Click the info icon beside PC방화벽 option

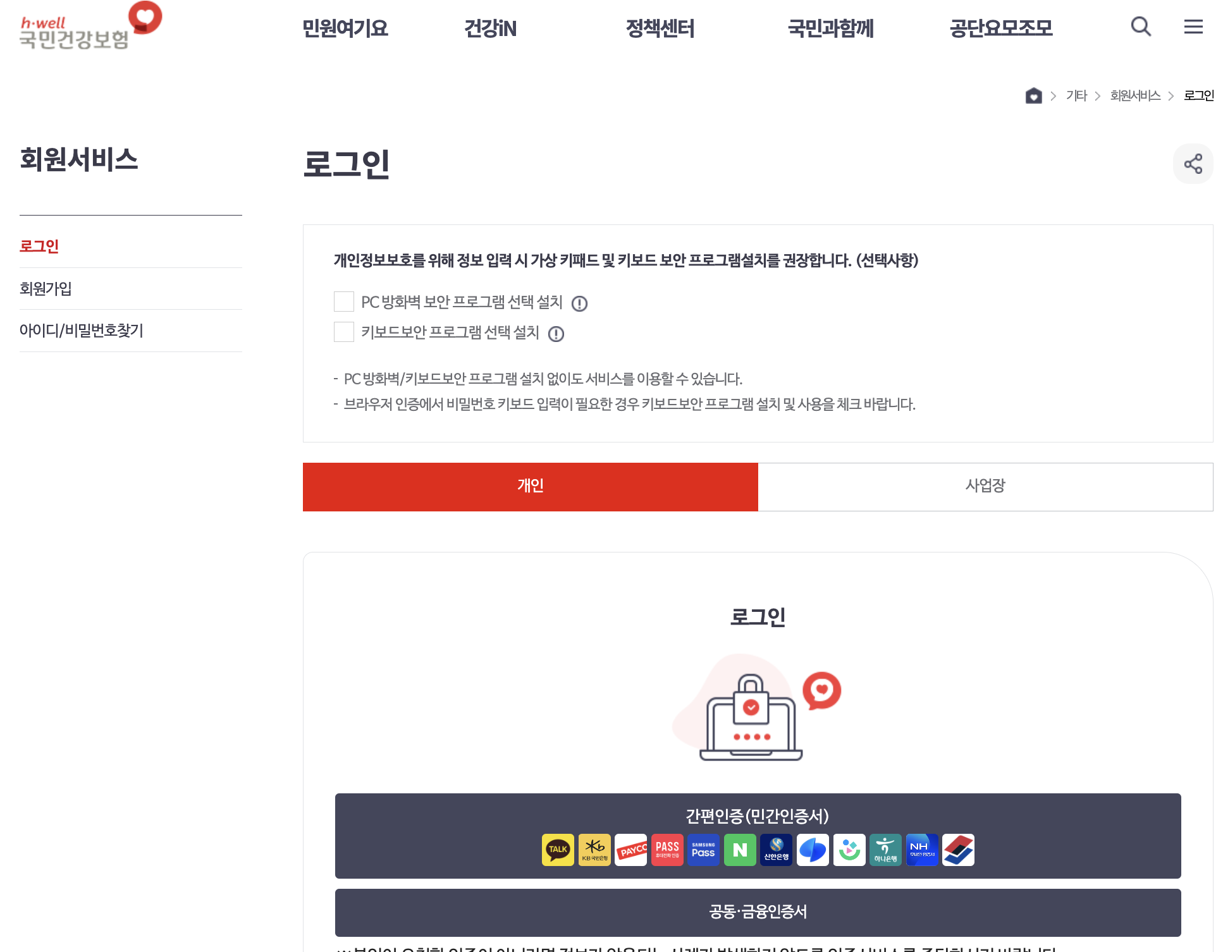pyautogui.click(x=579, y=304)
